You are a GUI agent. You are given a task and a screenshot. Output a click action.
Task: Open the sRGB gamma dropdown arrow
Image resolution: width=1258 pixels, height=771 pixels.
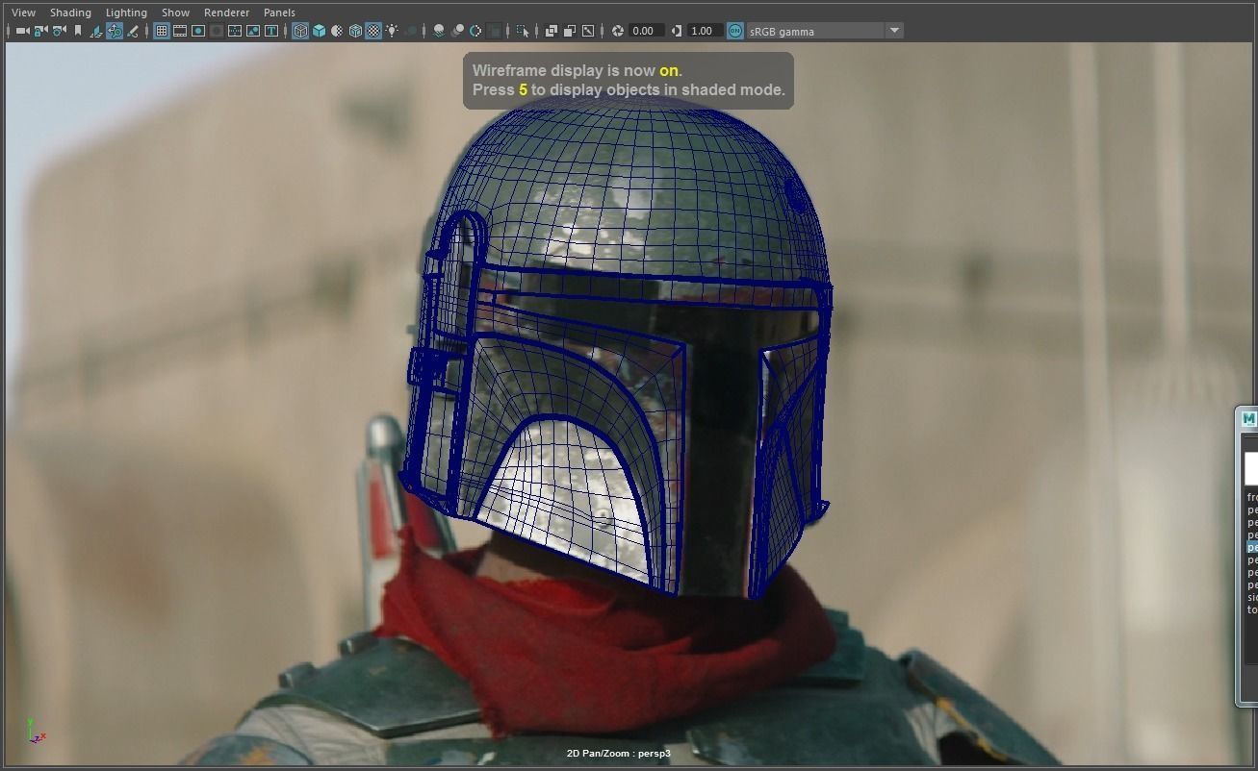(894, 31)
